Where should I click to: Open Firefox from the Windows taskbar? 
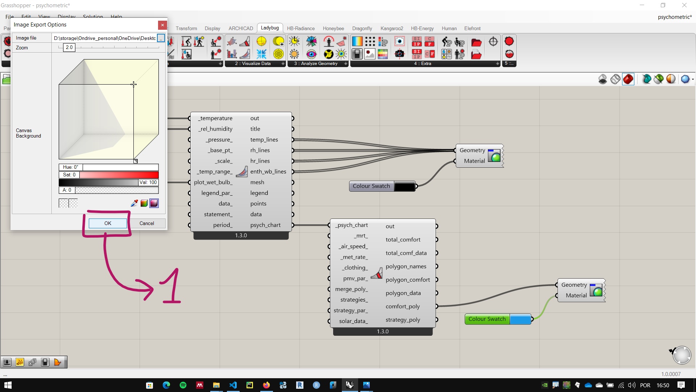tap(266, 385)
